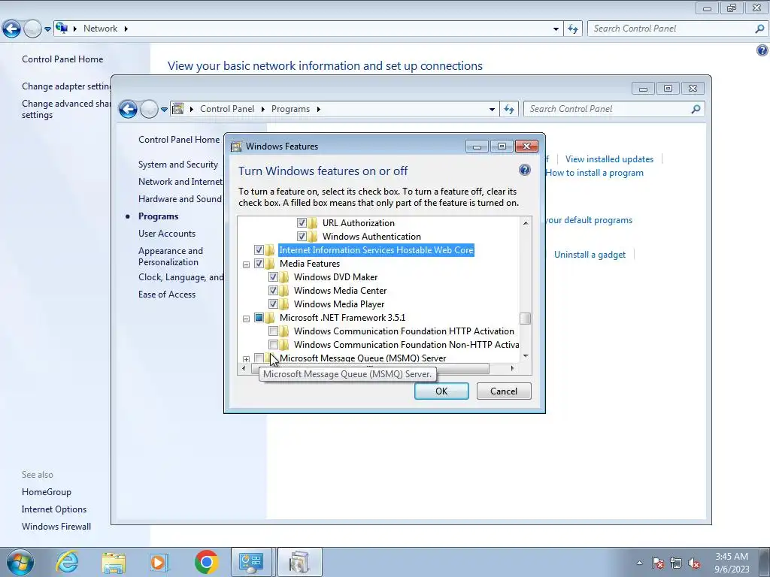The image size is (770, 577).
Task: Click the search magnifier in the Network window
Action: 759,29
